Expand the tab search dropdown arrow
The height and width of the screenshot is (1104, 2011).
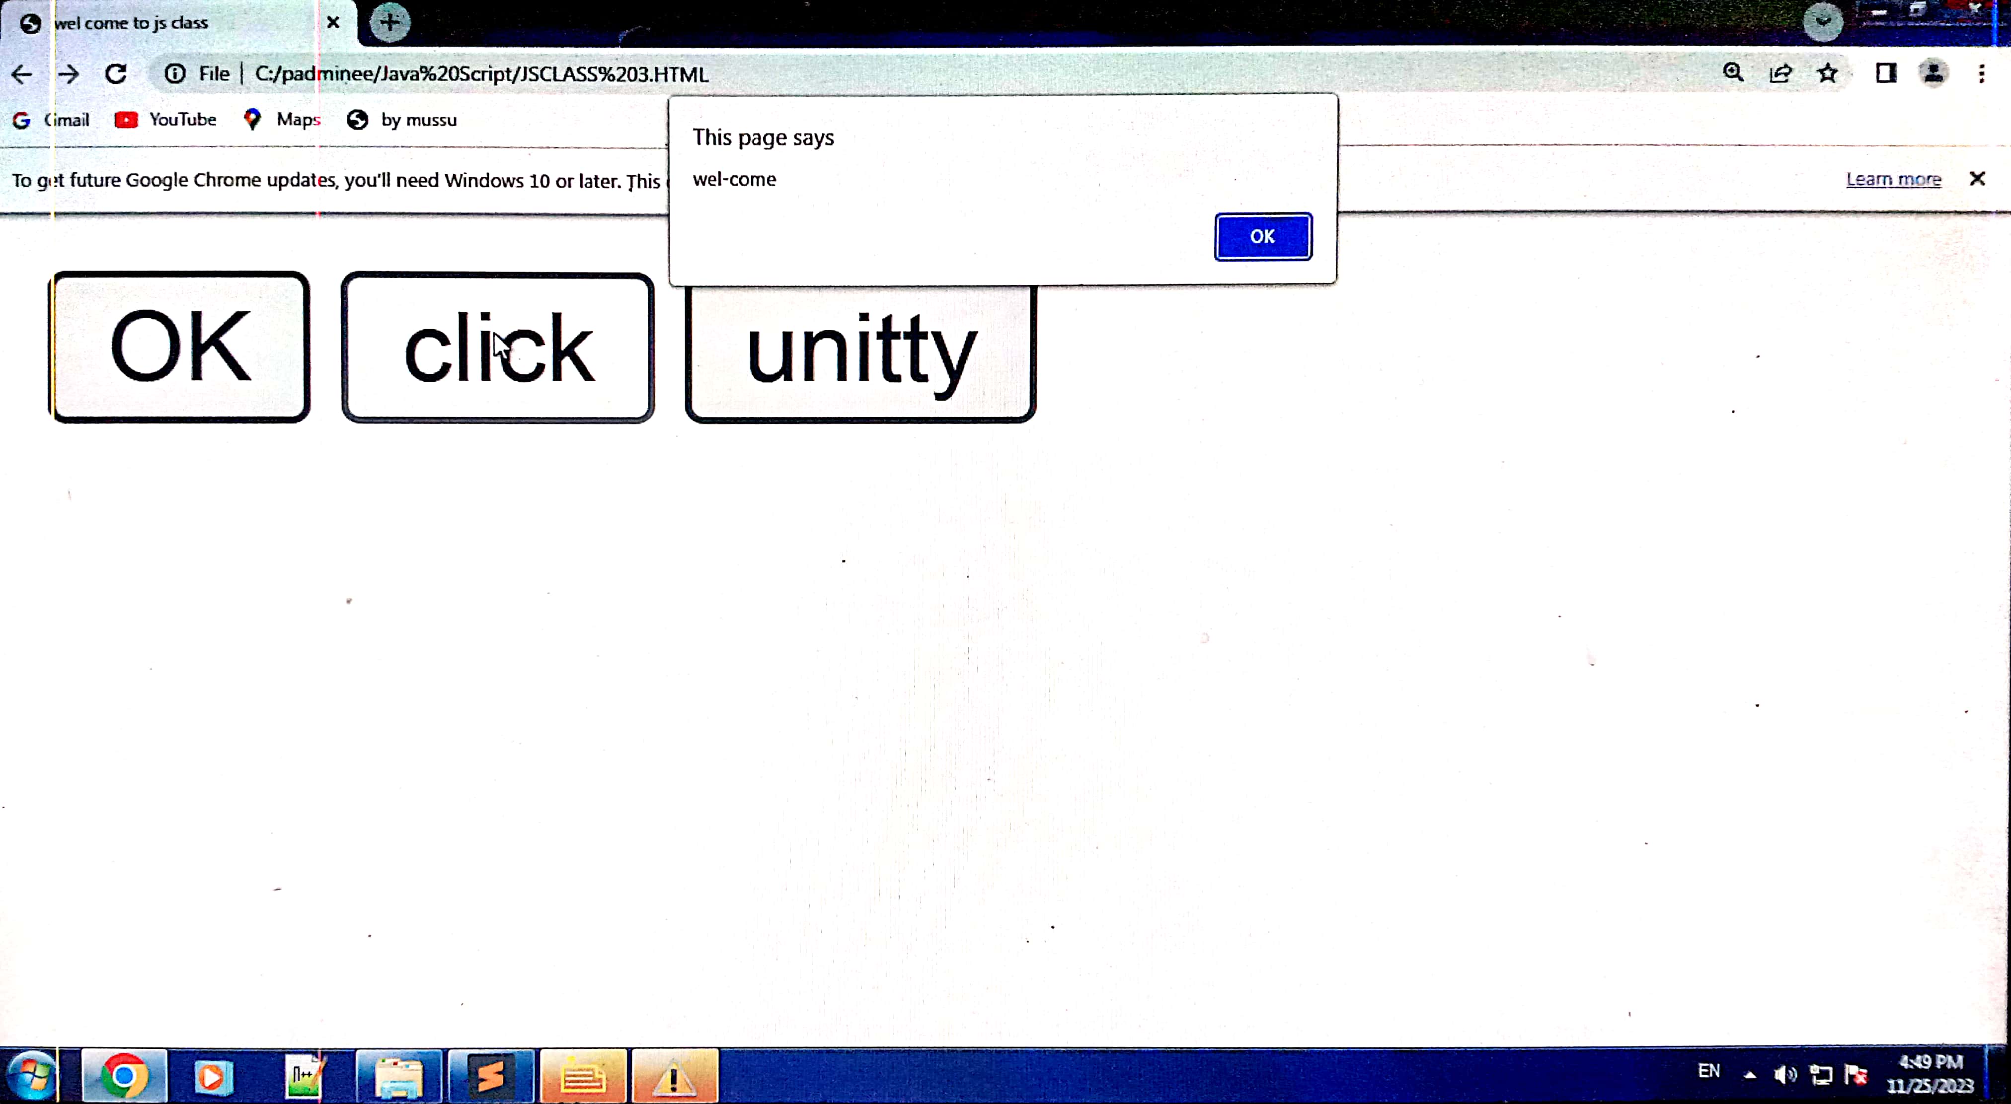(1823, 21)
